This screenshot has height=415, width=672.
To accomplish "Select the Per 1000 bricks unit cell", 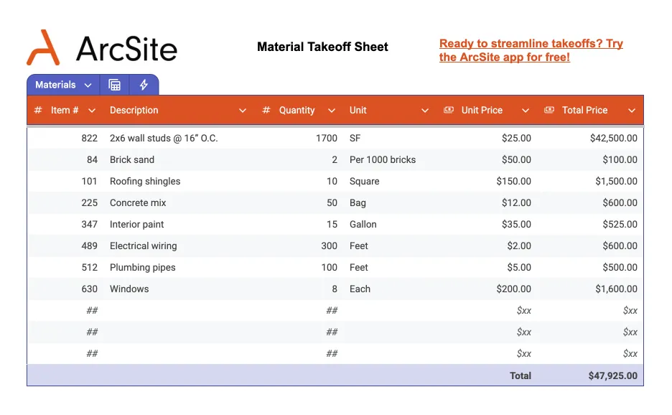I will pos(382,159).
